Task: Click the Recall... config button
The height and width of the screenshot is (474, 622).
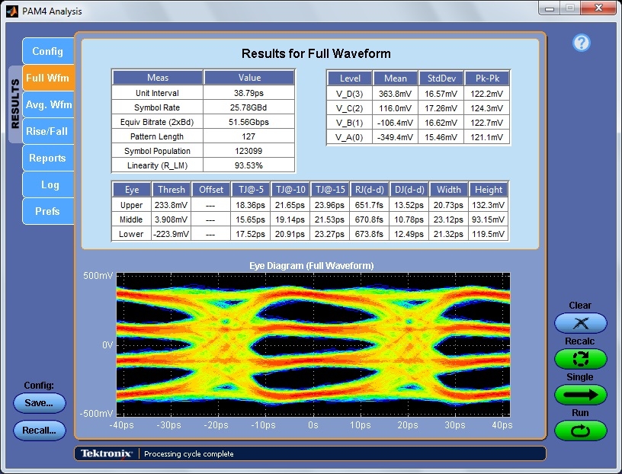Action: tap(39, 431)
